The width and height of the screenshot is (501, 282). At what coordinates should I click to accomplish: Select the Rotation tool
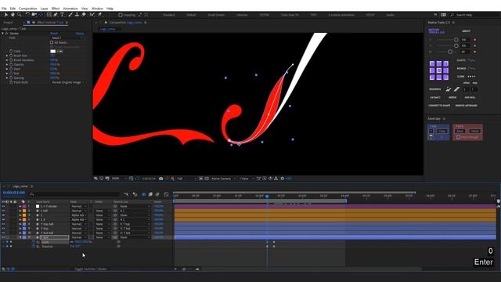pos(27,15)
